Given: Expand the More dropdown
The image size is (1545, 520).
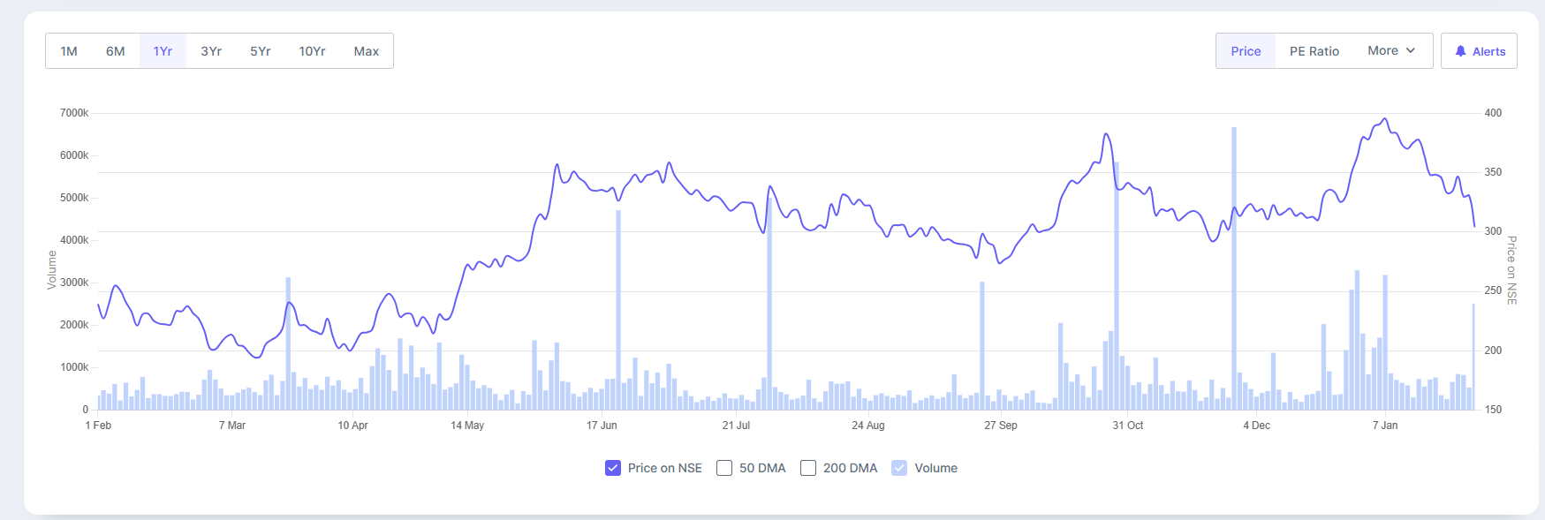Looking at the screenshot, I should [x=1390, y=51].
